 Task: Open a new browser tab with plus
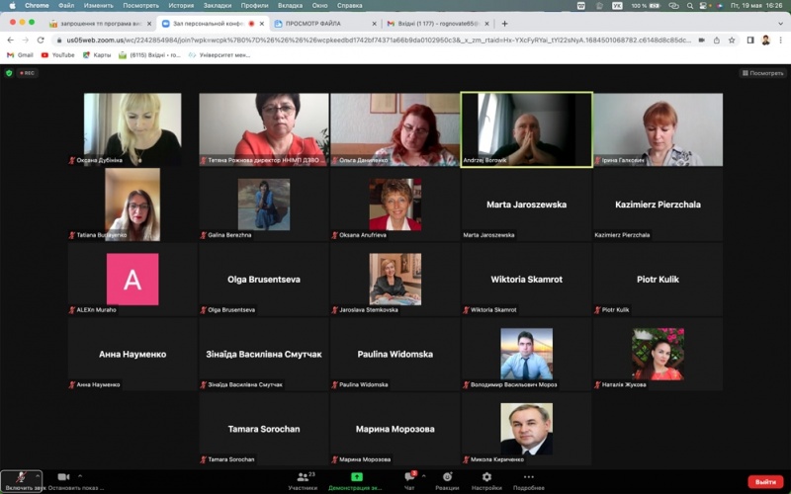coord(504,23)
